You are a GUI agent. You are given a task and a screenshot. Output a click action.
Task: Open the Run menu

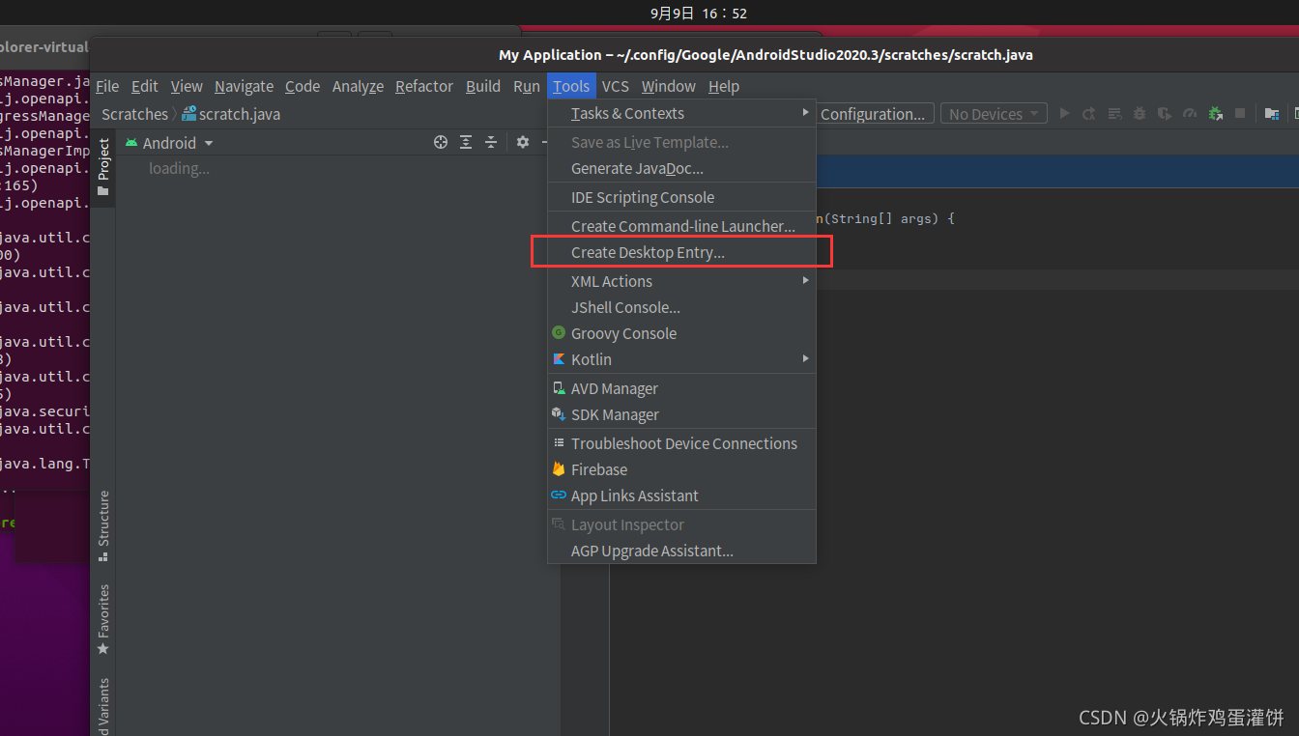(x=527, y=86)
